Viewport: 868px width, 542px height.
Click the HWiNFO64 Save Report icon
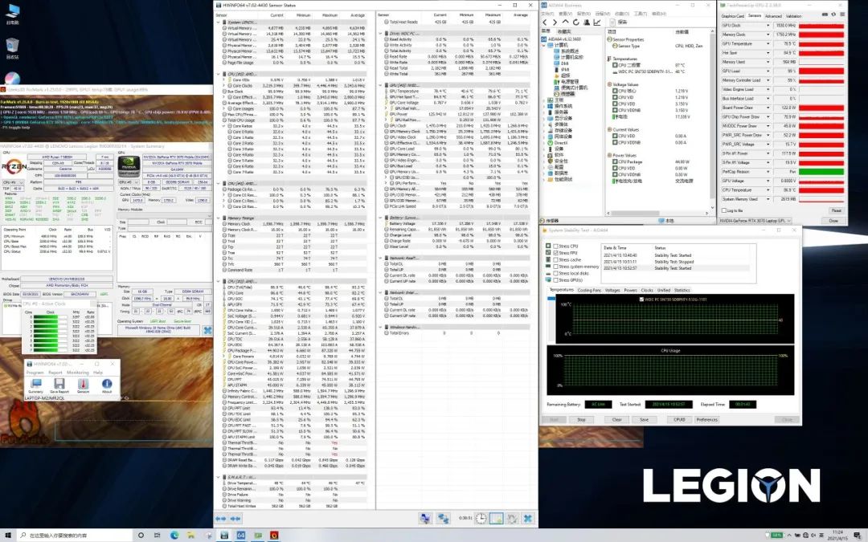(58, 385)
